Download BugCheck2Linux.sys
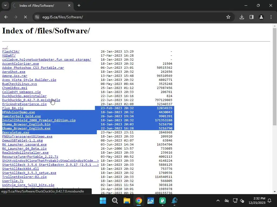The width and height of the screenshot is (277, 207). (x=19, y=84)
